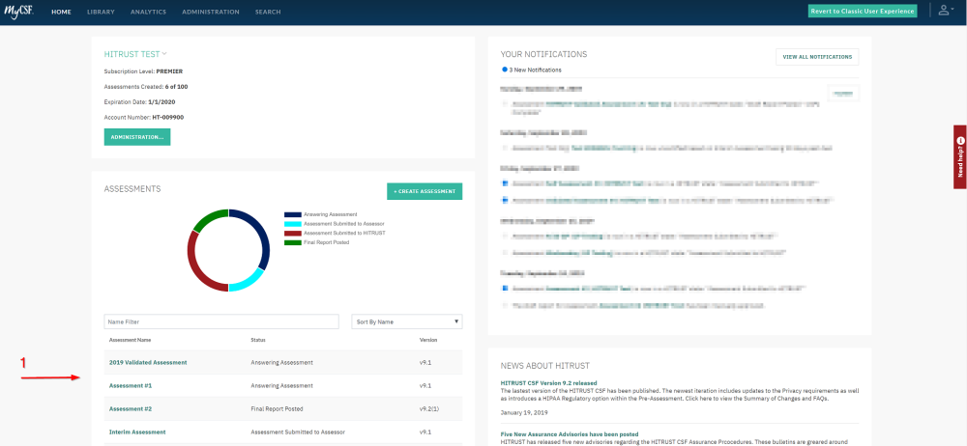
Task: Select the green donut chart segment
Action: pos(210,219)
